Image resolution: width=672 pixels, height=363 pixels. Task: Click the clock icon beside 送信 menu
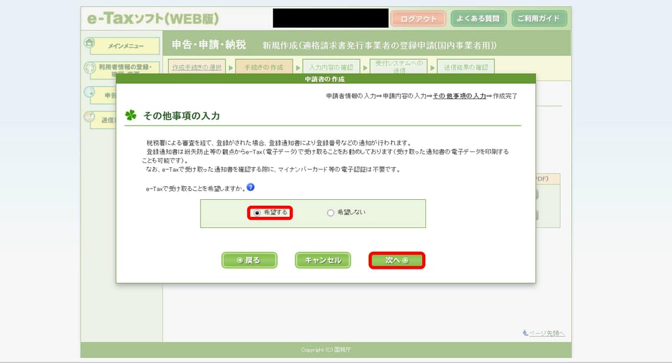click(89, 118)
